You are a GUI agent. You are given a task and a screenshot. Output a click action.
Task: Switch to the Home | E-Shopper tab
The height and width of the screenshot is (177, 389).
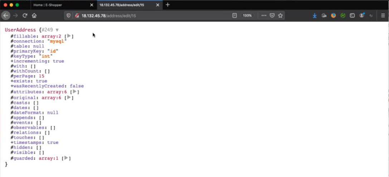tap(57, 5)
